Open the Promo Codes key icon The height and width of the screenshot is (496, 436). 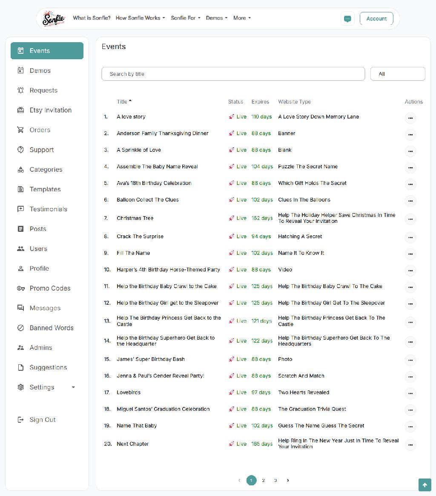point(20,288)
